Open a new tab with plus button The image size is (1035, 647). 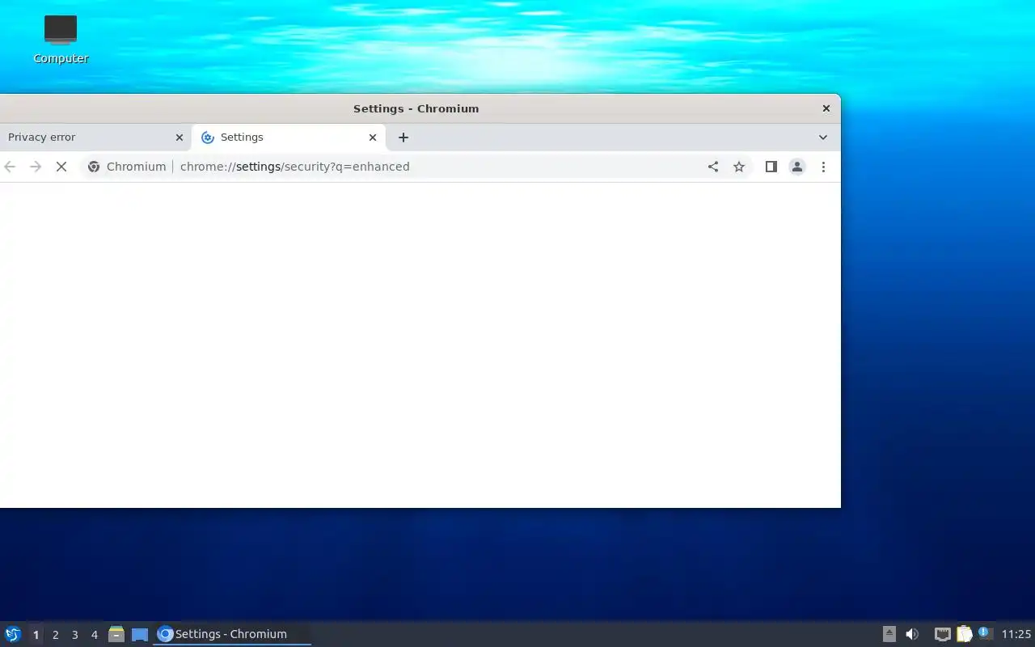(x=403, y=137)
